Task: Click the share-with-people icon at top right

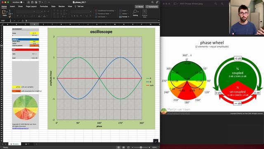Action: tap(157, 2)
